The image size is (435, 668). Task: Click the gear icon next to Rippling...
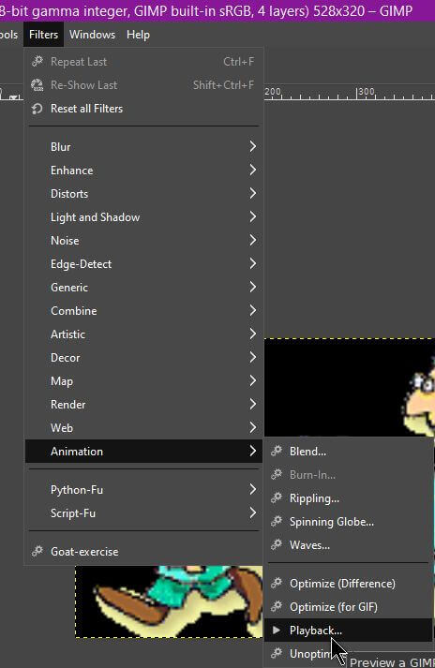(277, 497)
